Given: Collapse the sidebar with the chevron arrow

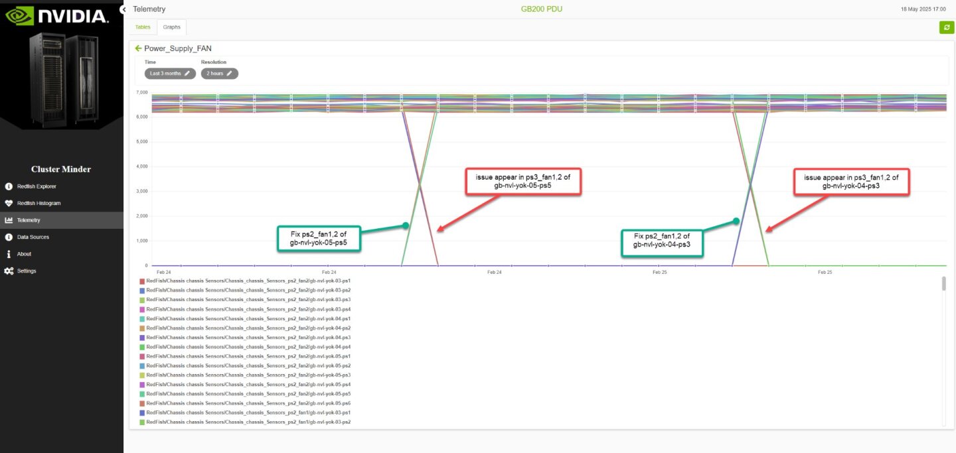Looking at the screenshot, I should pos(123,9).
